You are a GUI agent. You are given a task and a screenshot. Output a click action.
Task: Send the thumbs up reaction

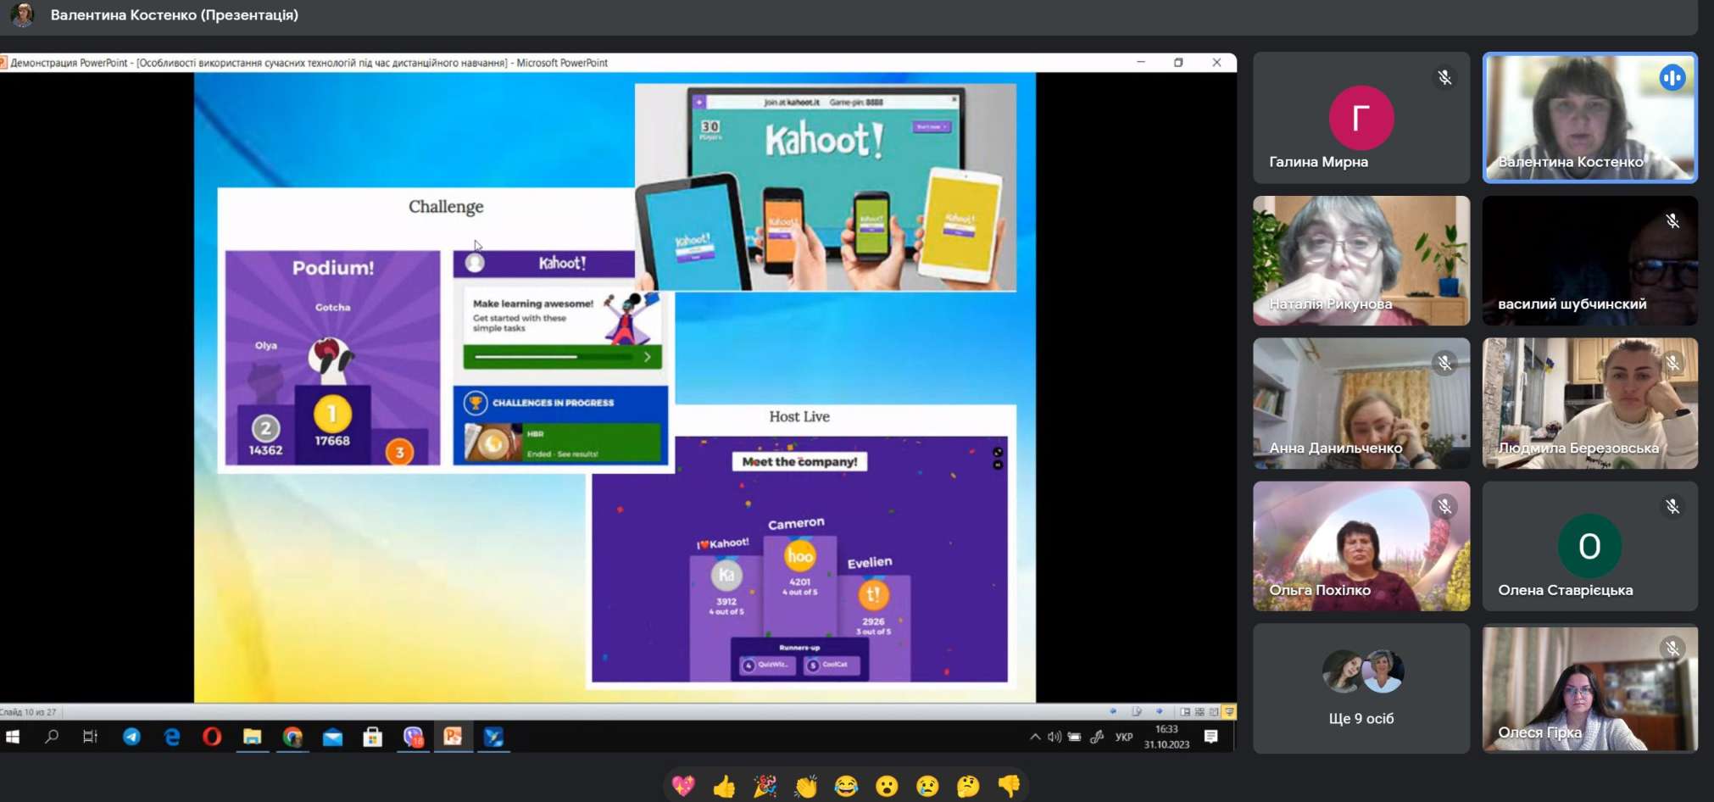(x=724, y=786)
